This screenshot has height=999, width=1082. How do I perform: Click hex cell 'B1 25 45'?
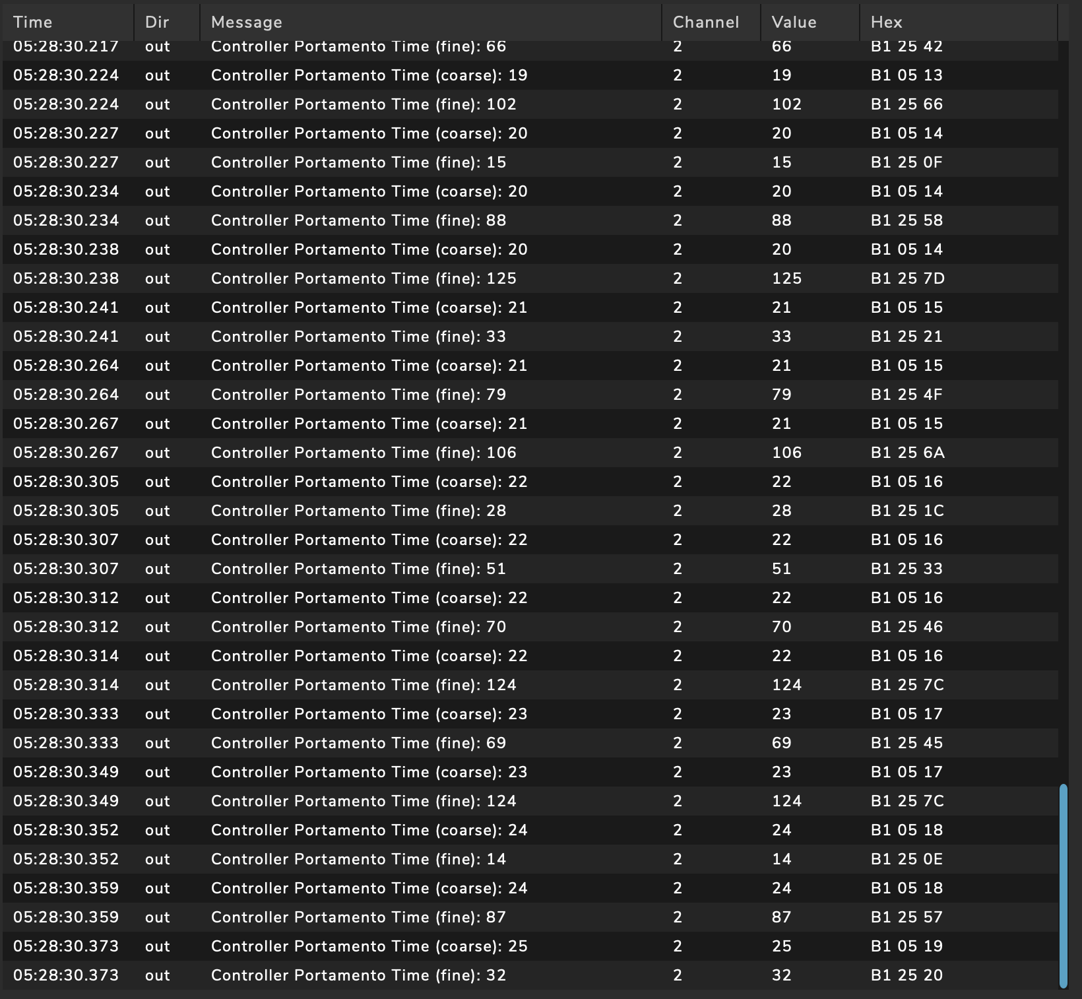click(x=907, y=743)
